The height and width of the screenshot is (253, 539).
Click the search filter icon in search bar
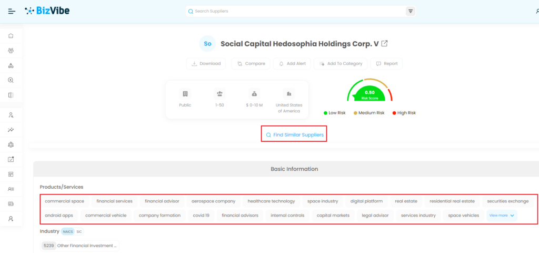point(411,11)
